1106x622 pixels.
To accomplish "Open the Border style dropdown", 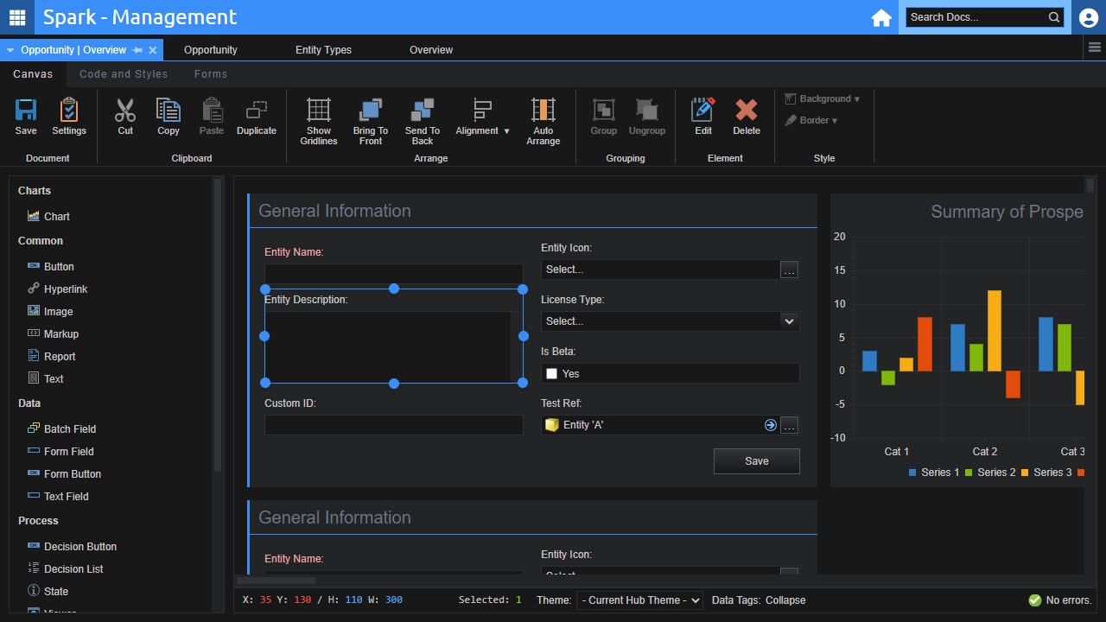I will click(x=810, y=121).
